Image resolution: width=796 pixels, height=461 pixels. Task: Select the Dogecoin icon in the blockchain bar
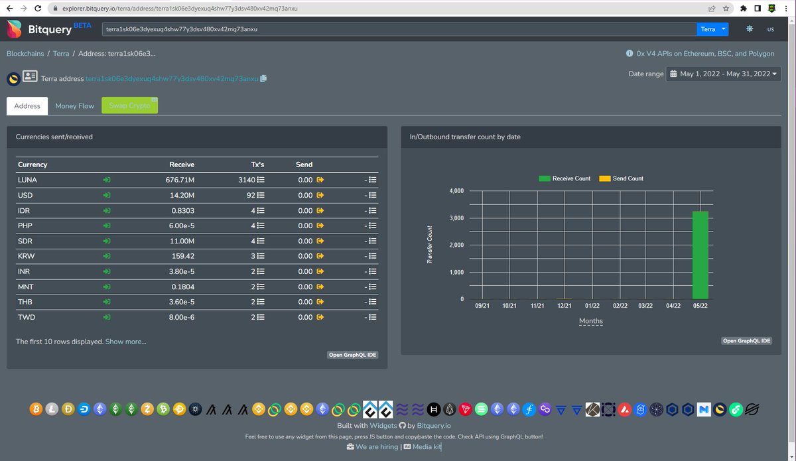tap(68, 410)
